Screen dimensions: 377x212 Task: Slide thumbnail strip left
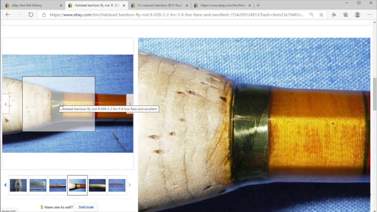click(5, 185)
